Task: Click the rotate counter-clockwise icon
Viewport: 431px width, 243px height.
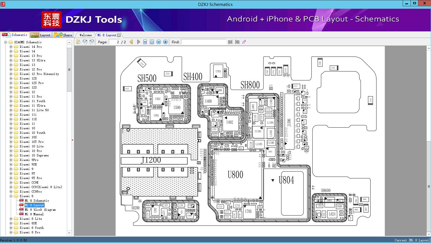Action: coord(85,42)
